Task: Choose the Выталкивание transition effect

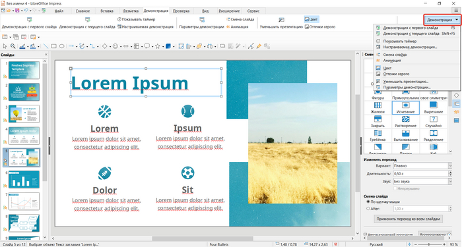Action: pos(405,136)
